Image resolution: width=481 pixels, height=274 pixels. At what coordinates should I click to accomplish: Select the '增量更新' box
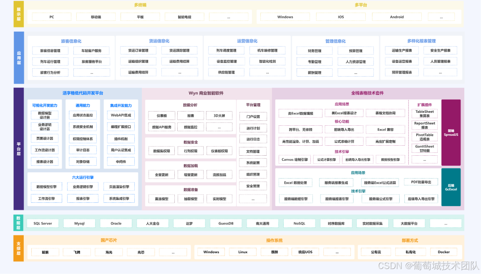pyautogui.click(x=191, y=174)
